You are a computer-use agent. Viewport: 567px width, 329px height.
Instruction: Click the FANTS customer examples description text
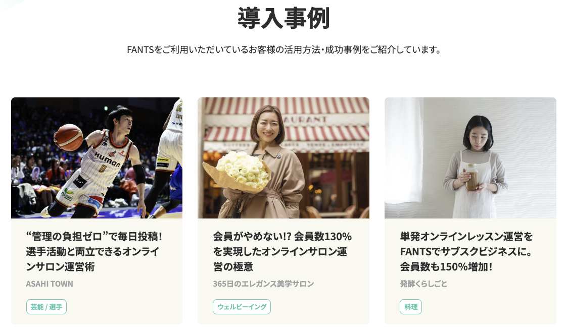(x=283, y=49)
